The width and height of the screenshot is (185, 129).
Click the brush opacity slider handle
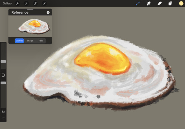pyautogui.click(x=3, y=83)
